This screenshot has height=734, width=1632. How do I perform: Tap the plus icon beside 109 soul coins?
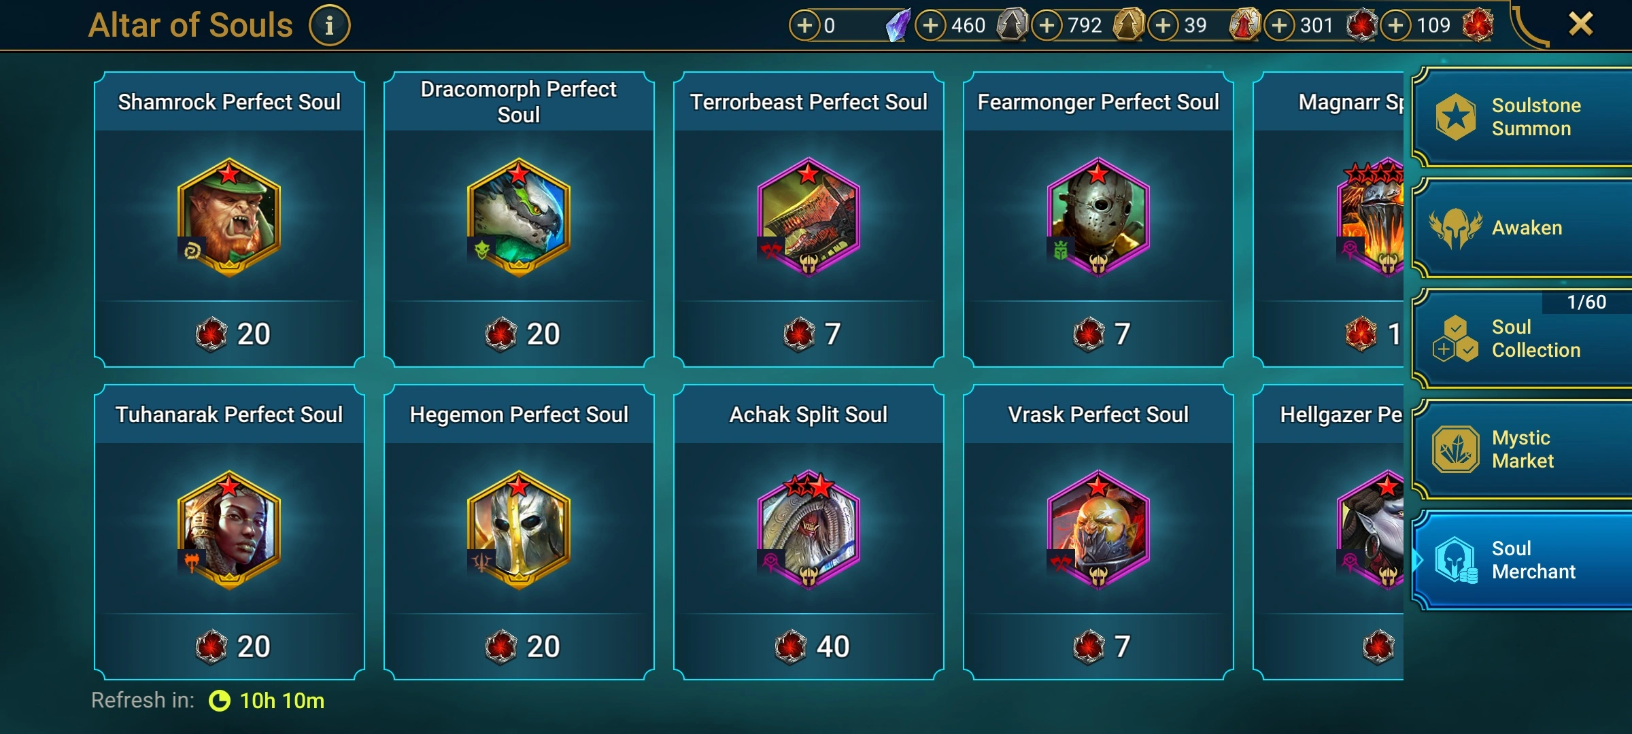click(1395, 25)
